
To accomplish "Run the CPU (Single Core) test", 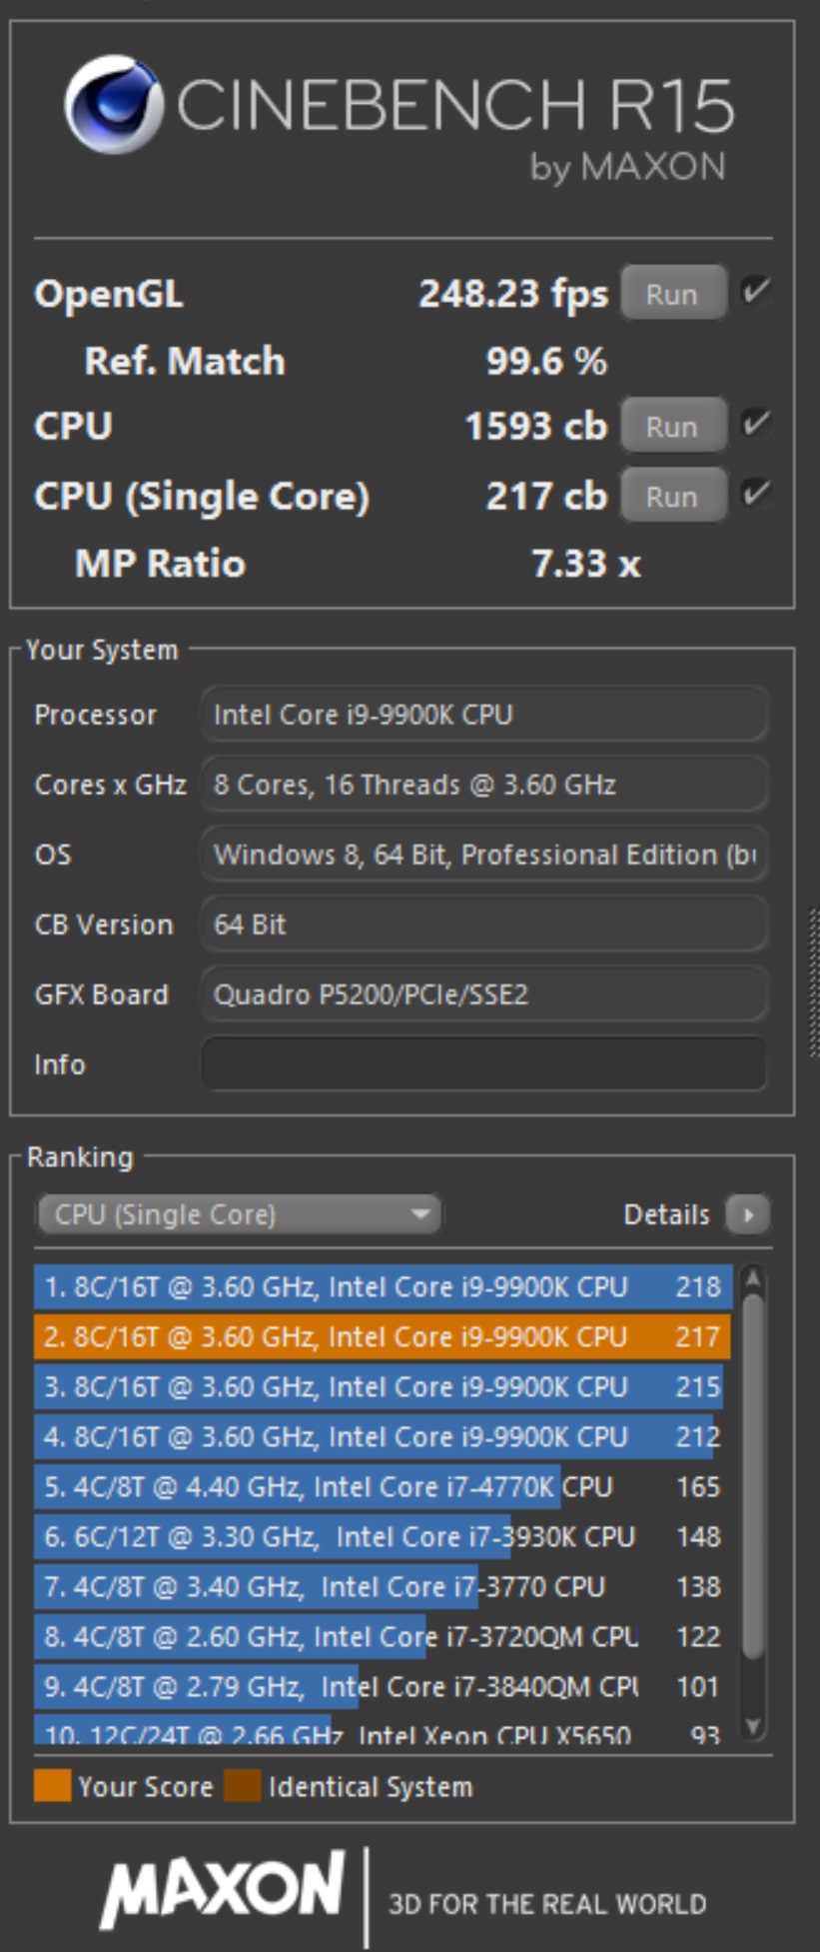I will 671,497.
